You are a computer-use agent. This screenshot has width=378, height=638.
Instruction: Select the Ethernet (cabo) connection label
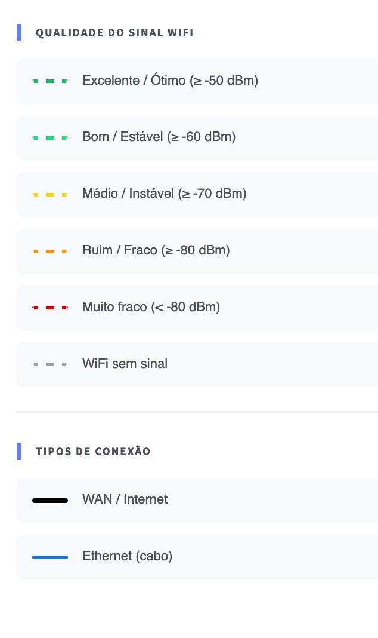pyautogui.click(x=127, y=556)
